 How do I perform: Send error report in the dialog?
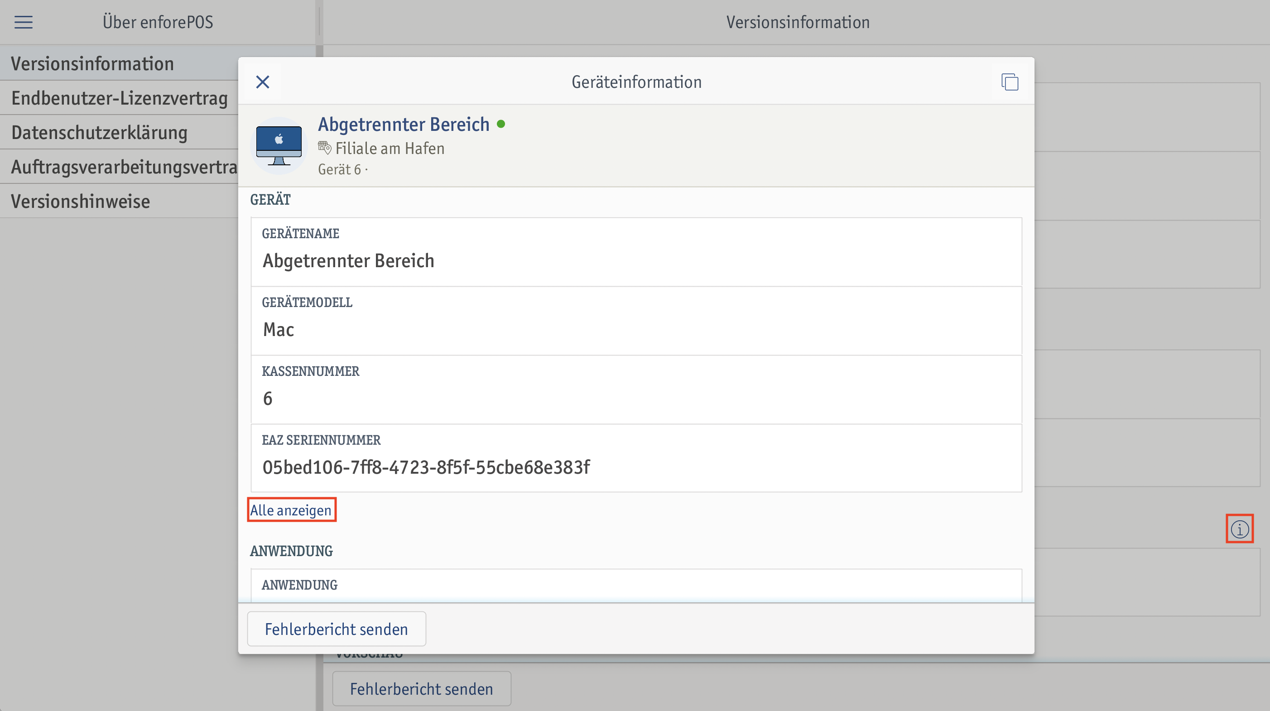tap(336, 629)
